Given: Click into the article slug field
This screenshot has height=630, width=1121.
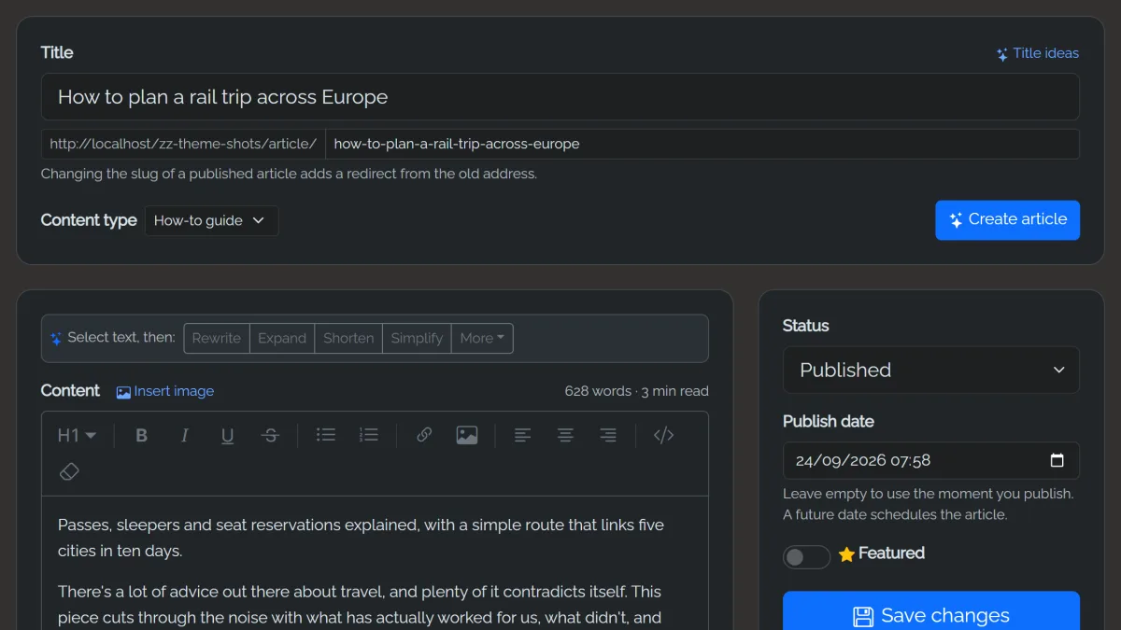Looking at the screenshot, I should click(702, 144).
